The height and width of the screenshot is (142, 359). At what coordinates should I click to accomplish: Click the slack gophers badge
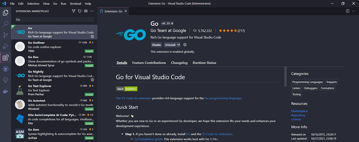(127, 89)
